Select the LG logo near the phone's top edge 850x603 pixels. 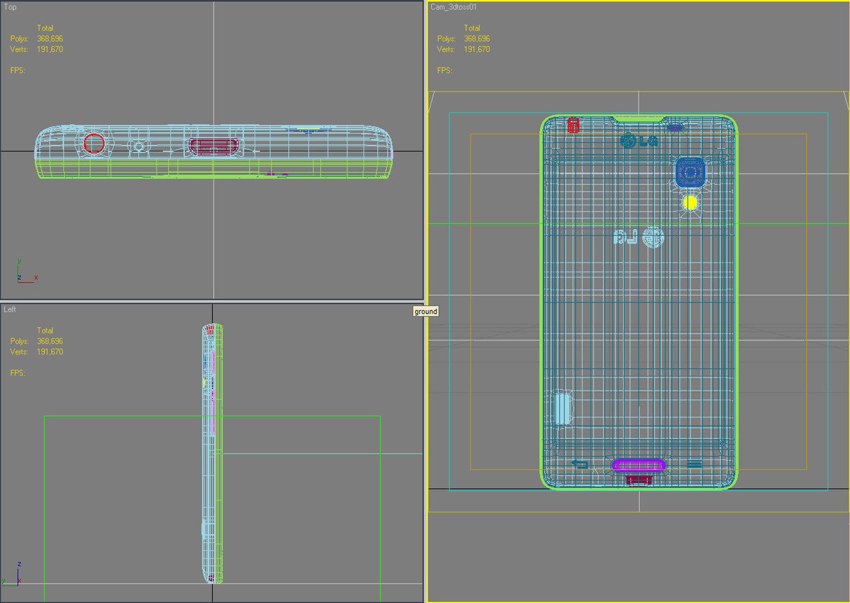pos(639,141)
